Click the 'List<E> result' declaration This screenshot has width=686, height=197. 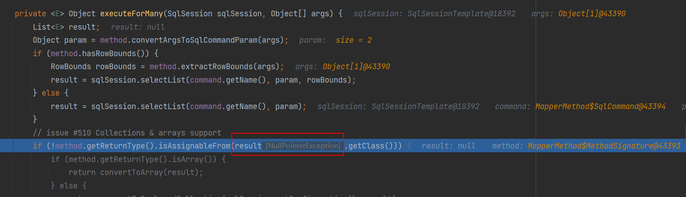65,27
